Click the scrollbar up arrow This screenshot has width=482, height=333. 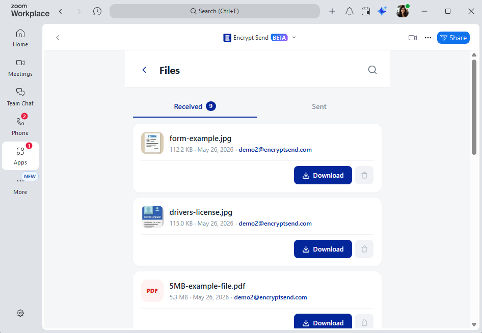pyautogui.click(x=474, y=54)
